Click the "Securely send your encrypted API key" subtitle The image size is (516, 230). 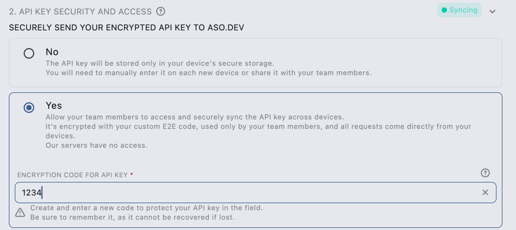pyautogui.click(x=126, y=28)
